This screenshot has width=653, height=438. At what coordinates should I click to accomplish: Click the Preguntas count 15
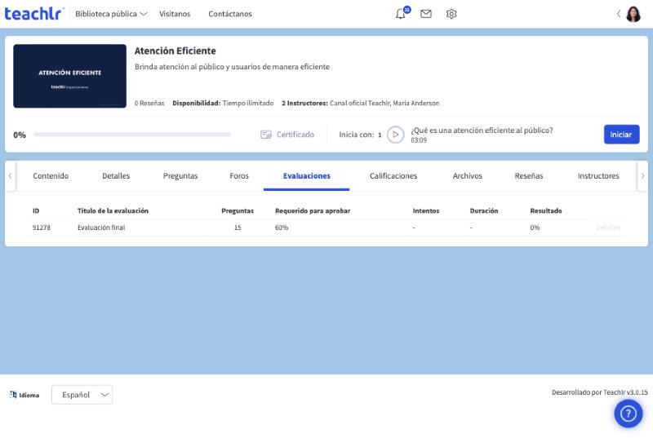238,228
